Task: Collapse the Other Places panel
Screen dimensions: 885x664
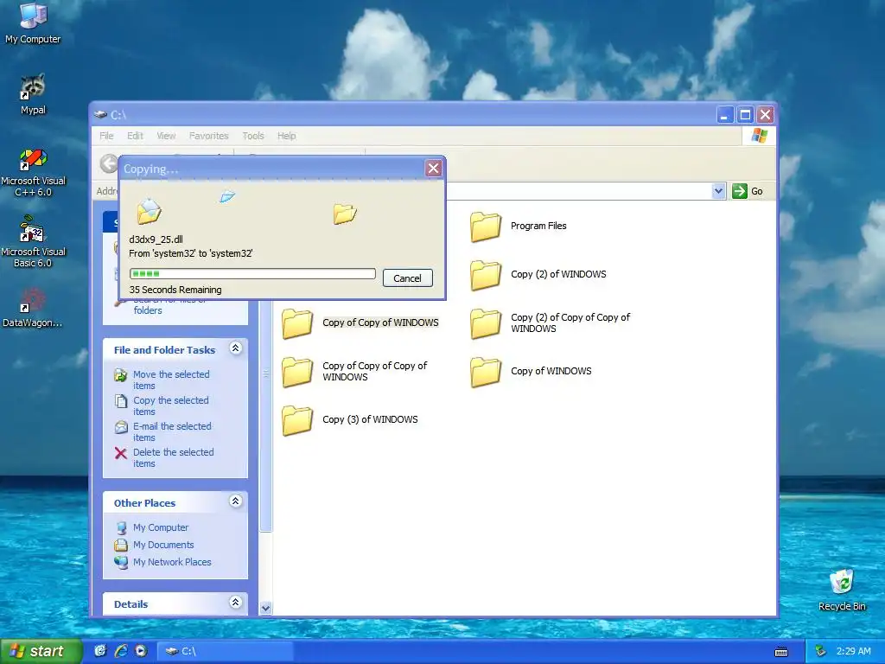Action: (235, 501)
